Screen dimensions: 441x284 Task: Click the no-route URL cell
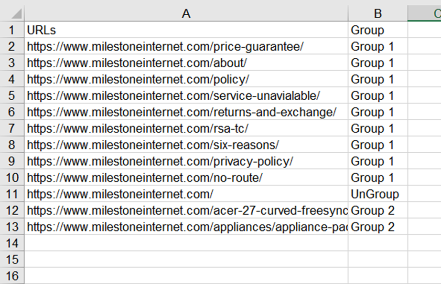pos(186,178)
